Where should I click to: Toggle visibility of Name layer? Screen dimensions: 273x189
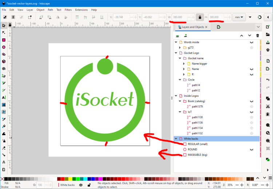pyautogui.click(x=252, y=69)
